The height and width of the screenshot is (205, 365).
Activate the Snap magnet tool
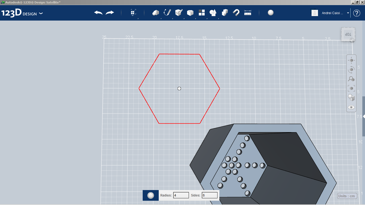(236, 13)
